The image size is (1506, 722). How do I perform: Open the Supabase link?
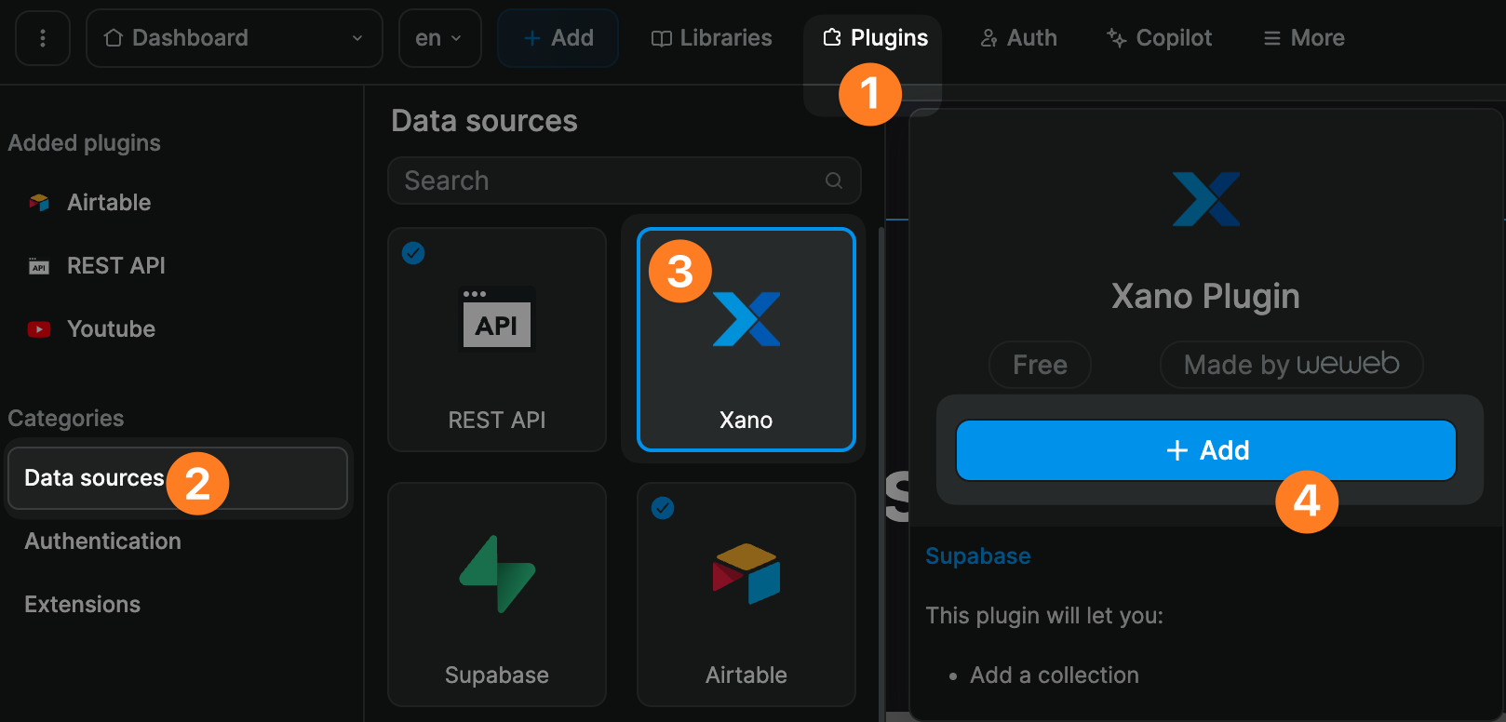pyautogui.click(x=978, y=556)
